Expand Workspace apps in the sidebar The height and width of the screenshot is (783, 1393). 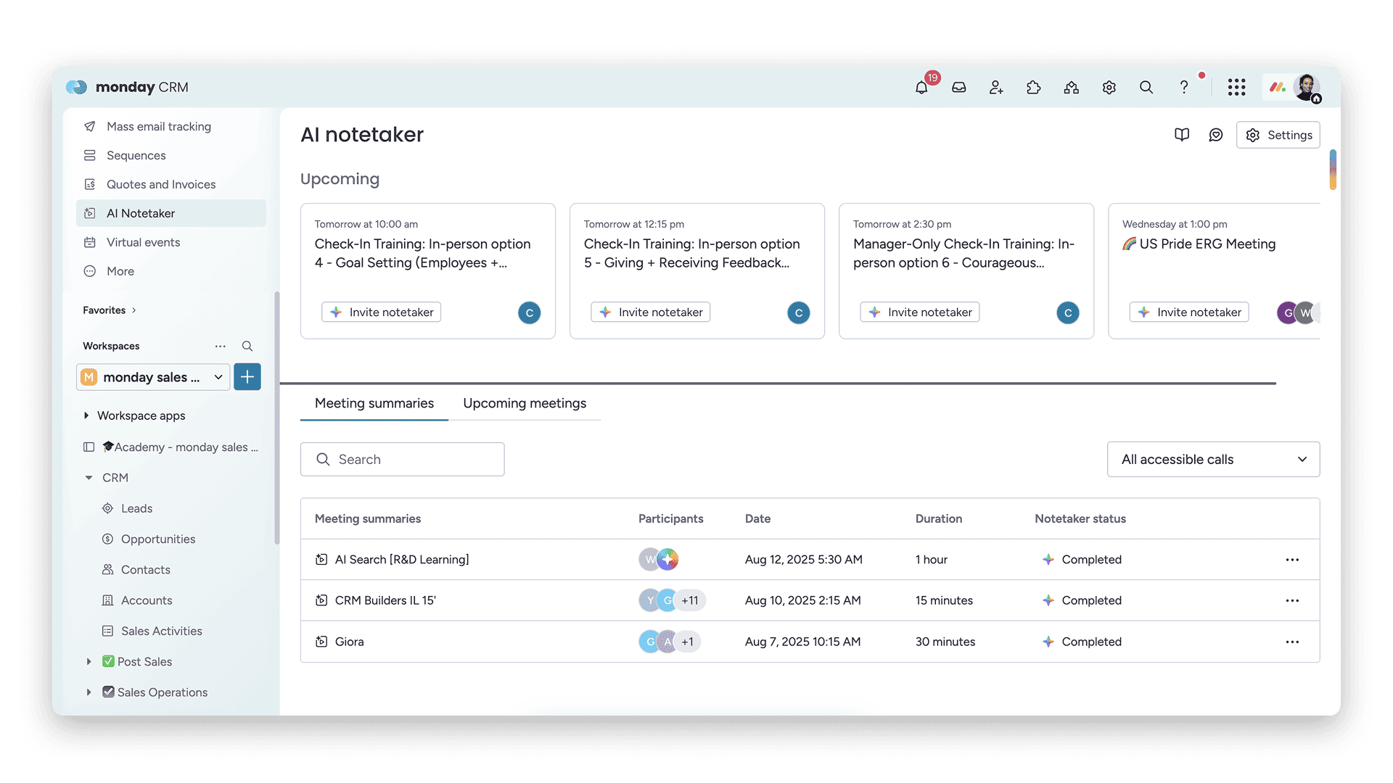(86, 415)
